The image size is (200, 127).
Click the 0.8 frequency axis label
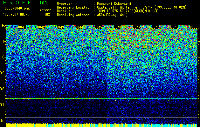coord(3,89)
